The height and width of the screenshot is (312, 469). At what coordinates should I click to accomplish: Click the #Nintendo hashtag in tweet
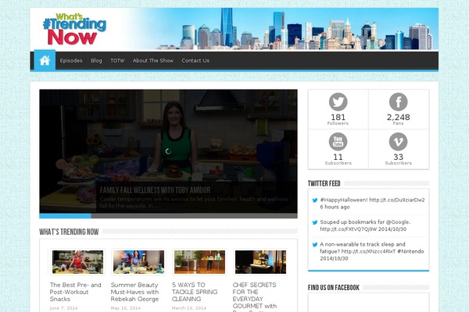410,251
